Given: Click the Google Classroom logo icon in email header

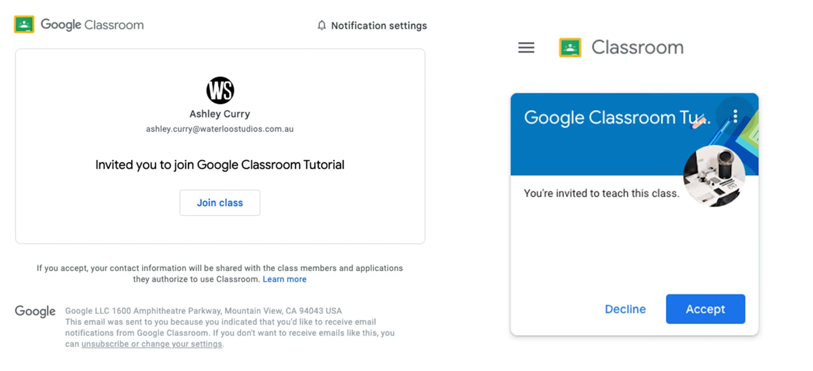Looking at the screenshot, I should [x=24, y=24].
